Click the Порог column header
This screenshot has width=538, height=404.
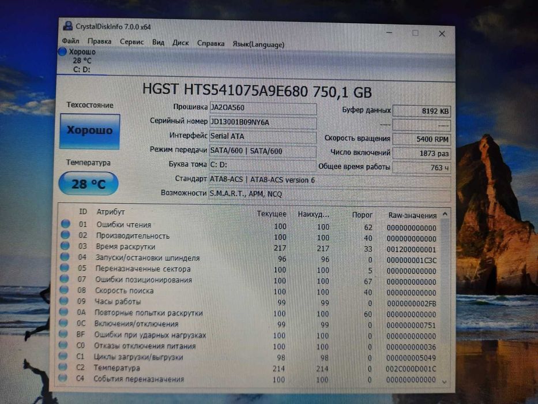[362, 215]
